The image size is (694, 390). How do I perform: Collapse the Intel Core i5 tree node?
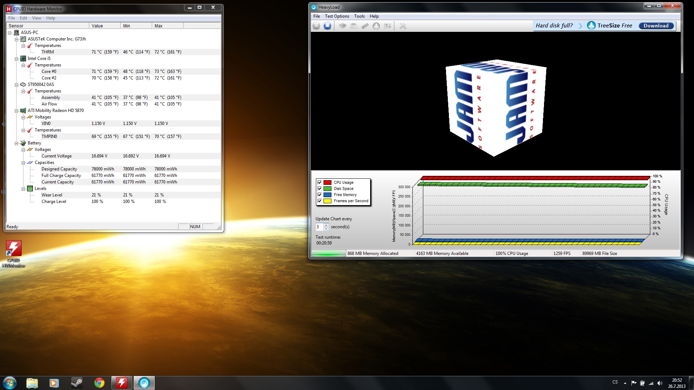(x=17, y=59)
